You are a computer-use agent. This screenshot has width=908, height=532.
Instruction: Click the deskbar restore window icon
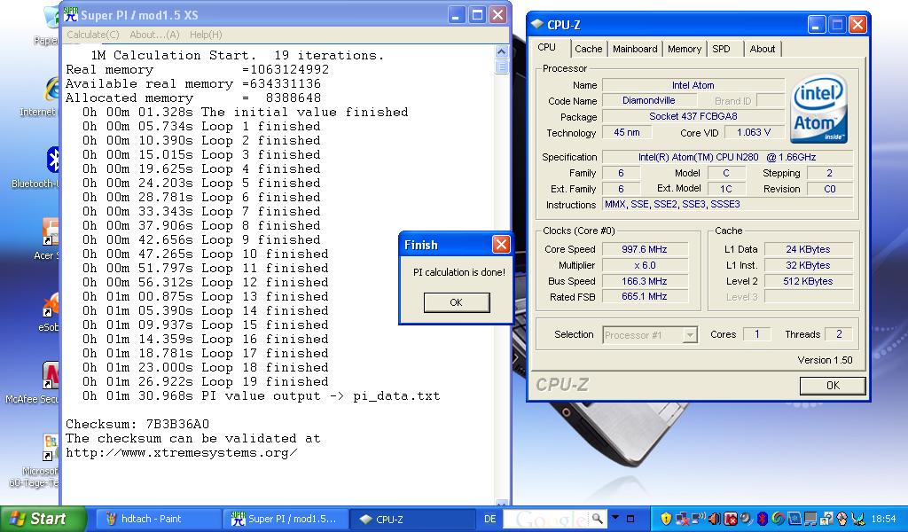630,519
